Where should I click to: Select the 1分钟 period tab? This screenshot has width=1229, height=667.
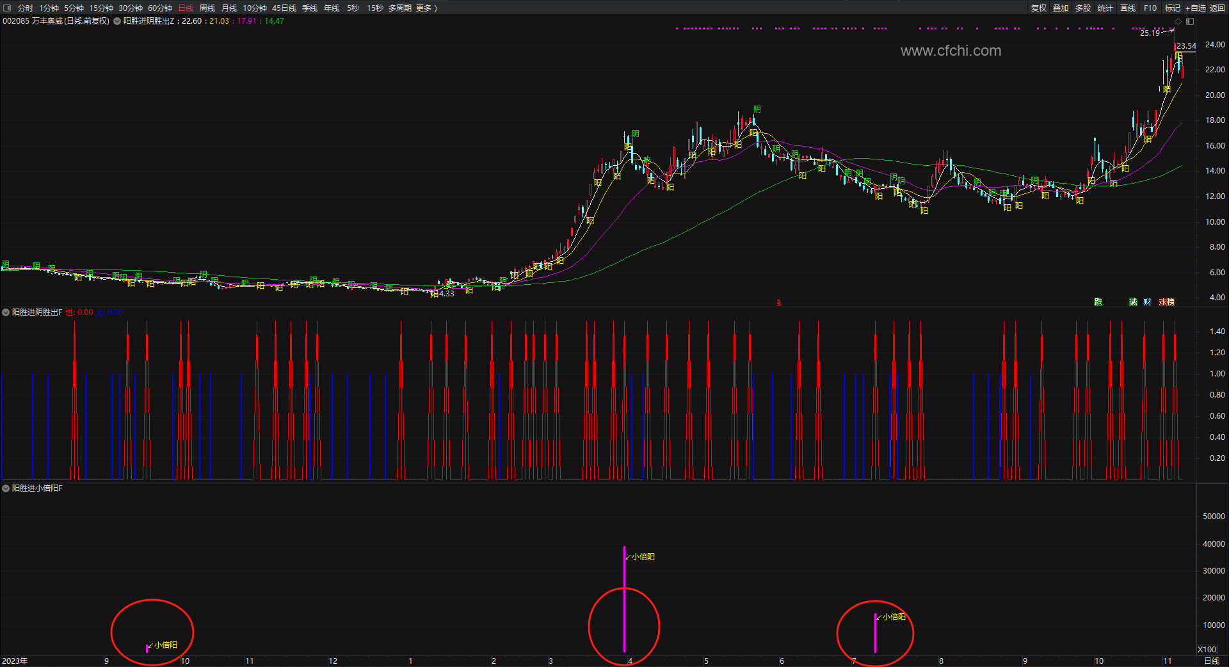tap(49, 8)
